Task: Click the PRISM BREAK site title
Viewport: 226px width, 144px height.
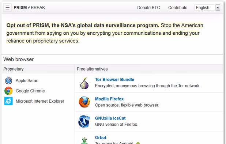Action: [29, 7]
